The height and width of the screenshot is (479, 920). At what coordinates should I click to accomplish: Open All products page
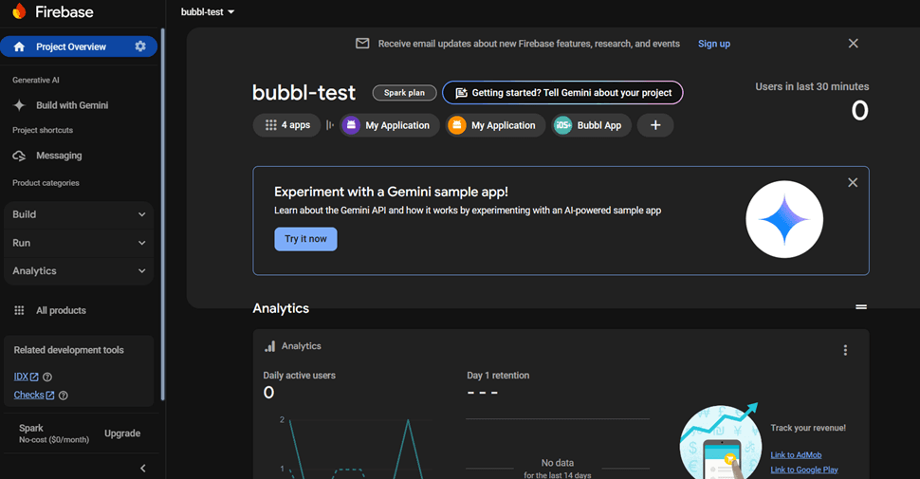pyautogui.click(x=61, y=310)
